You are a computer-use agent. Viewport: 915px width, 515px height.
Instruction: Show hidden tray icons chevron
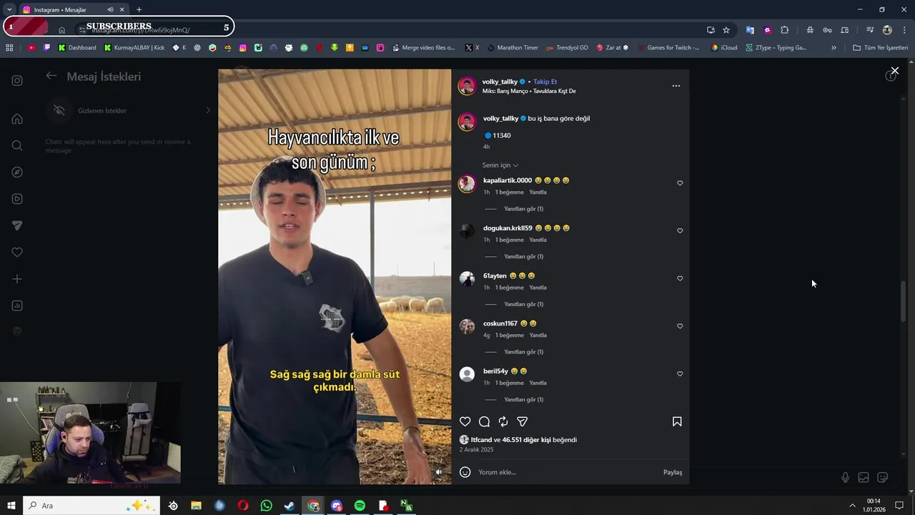852,506
